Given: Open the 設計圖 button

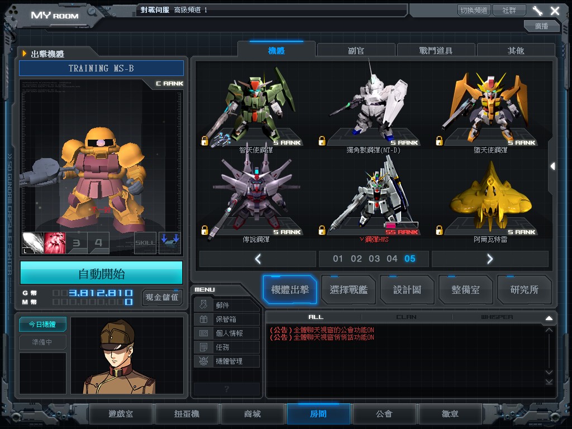Looking at the screenshot, I should pos(407,290).
